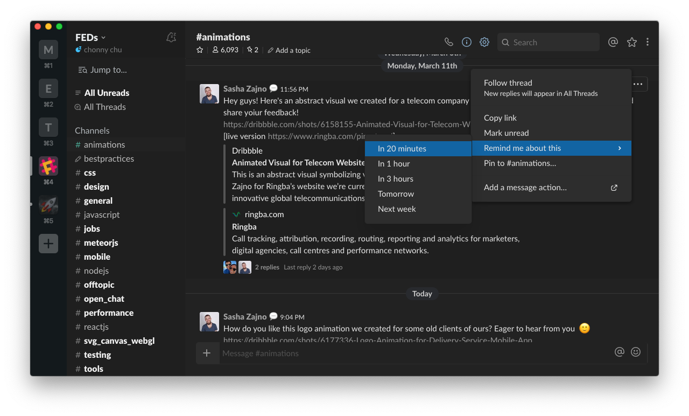Open the Today date divider menu
Viewport: 689px width, 416px height.
click(x=422, y=294)
